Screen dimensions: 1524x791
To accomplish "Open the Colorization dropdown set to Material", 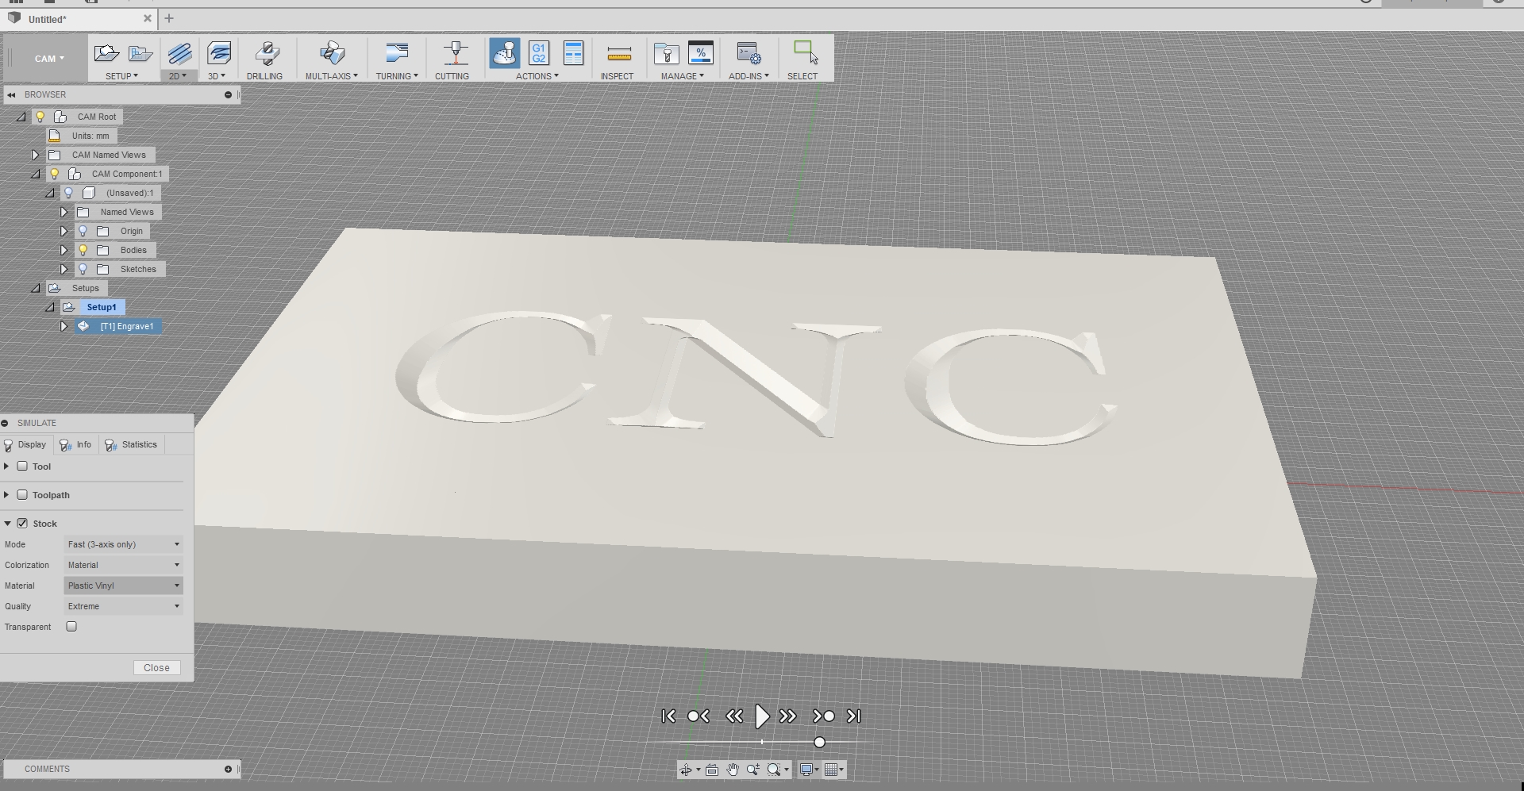I will pyautogui.click(x=123, y=565).
